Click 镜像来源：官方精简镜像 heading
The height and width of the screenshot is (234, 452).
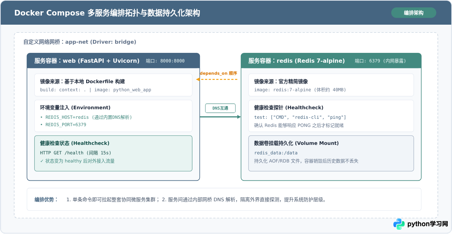click(x=281, y=81)
